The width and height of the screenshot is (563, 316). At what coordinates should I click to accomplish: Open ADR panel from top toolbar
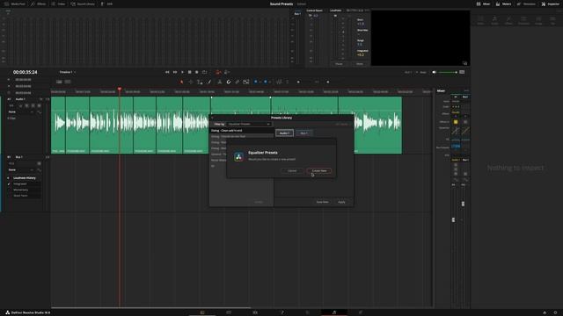(x=106, y=4)
